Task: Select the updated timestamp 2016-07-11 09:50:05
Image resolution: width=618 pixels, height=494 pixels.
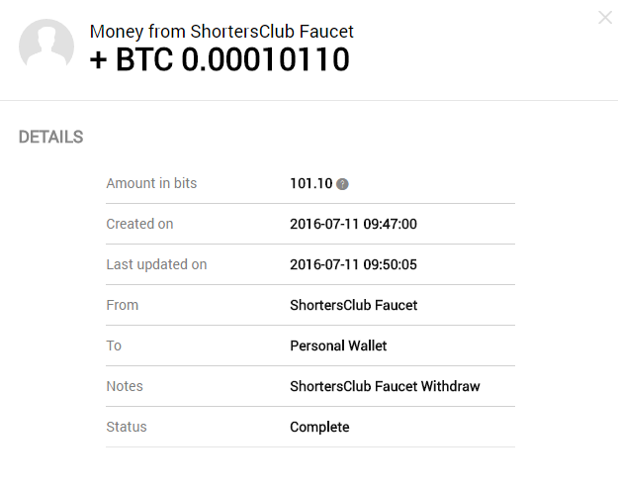Action: click(x=353, y=264)
